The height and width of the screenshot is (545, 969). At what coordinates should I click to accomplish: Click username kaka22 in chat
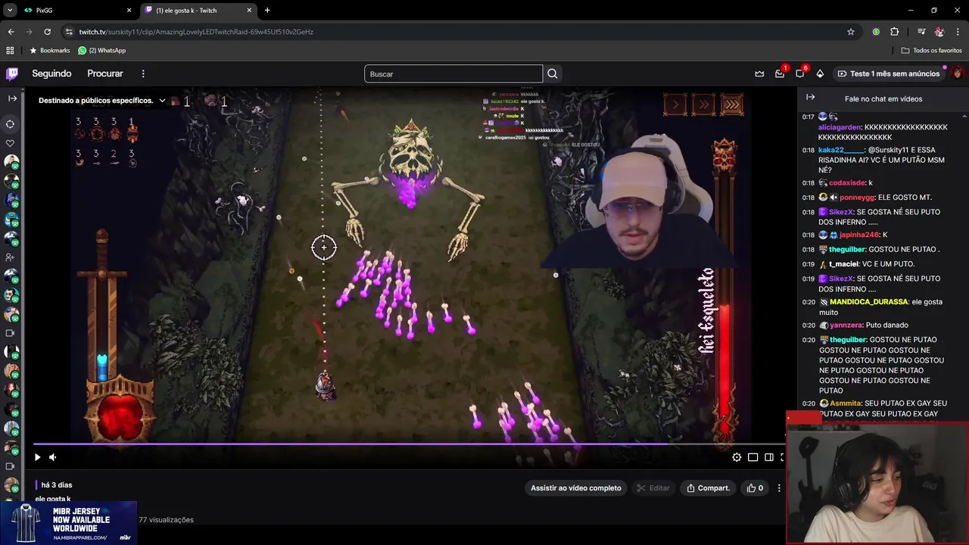(x=840, y=150)
